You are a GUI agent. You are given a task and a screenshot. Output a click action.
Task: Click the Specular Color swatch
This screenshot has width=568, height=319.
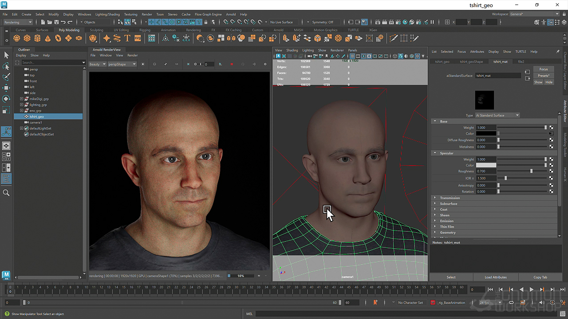(x=486, y=165)
